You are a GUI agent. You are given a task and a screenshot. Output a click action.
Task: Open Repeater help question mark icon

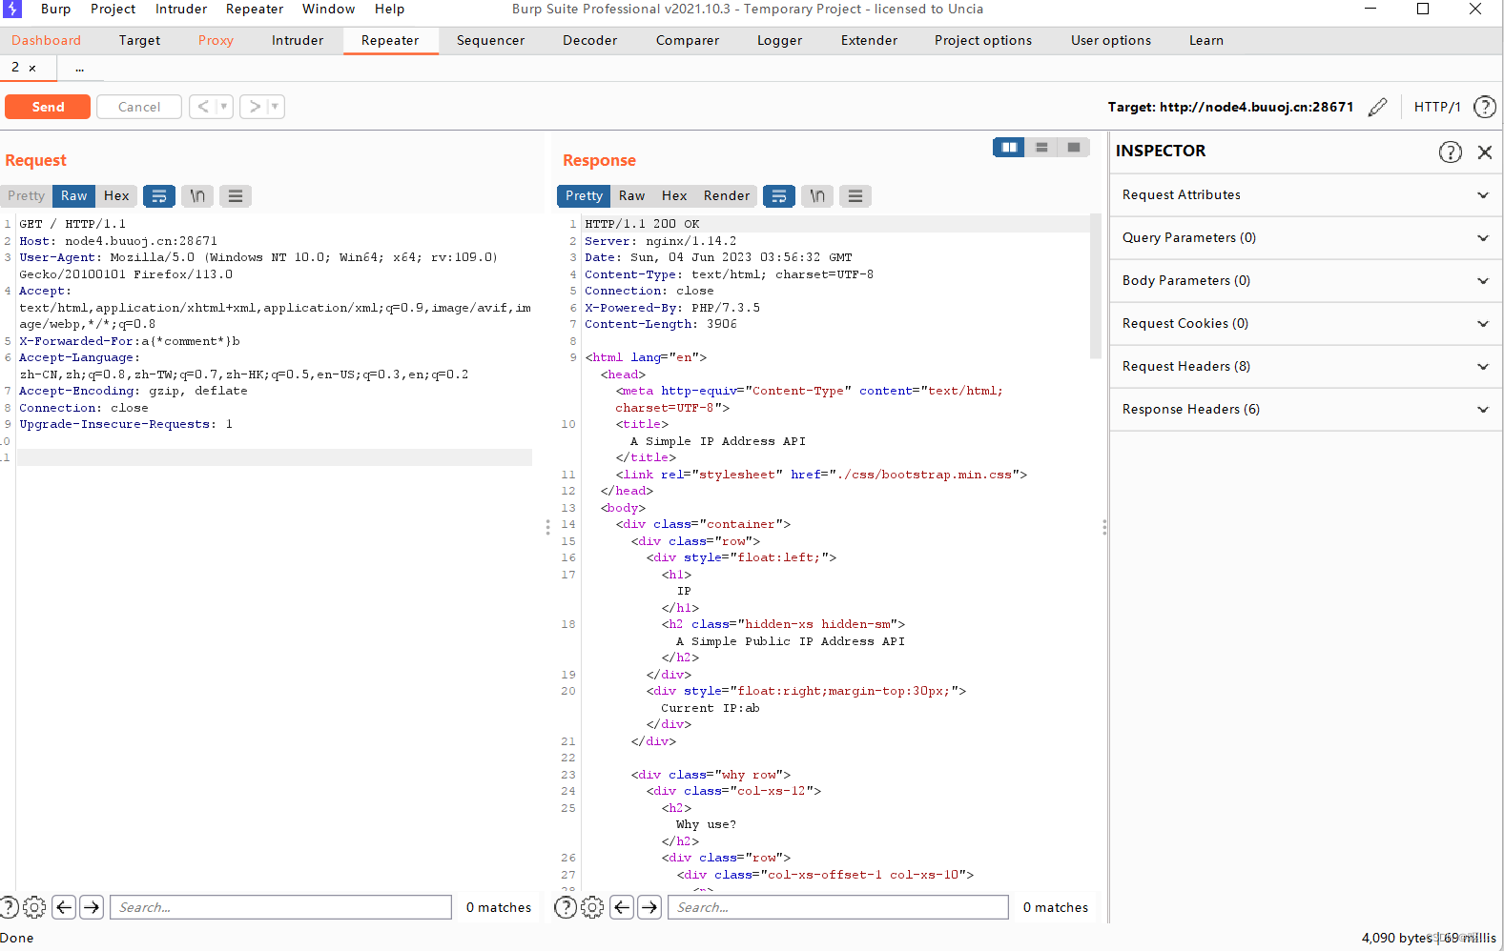pyautogui.click(x=1485, y=107)
